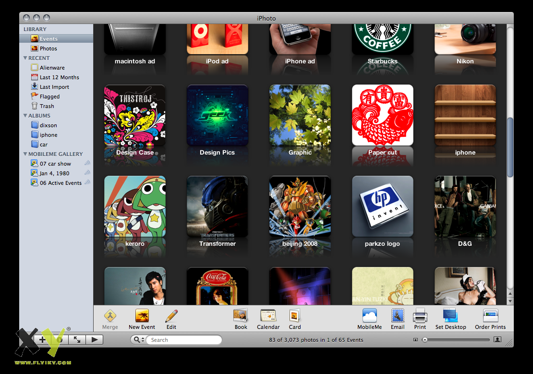Select the iphone wooden shelf event
The height and width of the screenshot is (374, 533).
[465, 115]
